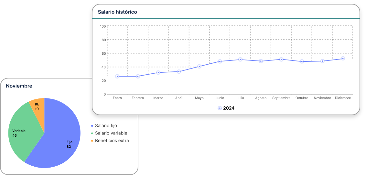Toggle the 2024 series legend item

(x=226, y=108)
